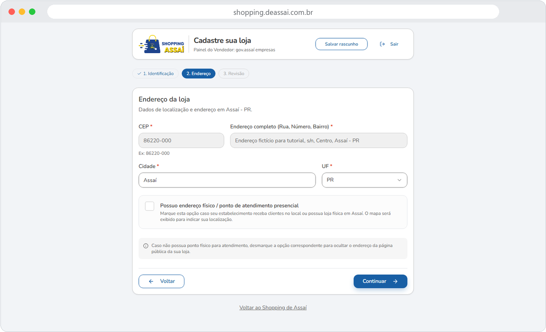The height and width of the screenshot is (332, 546).
Task: Click the checkmark icon on Identificação step
Action: click(x=139, y=74)
